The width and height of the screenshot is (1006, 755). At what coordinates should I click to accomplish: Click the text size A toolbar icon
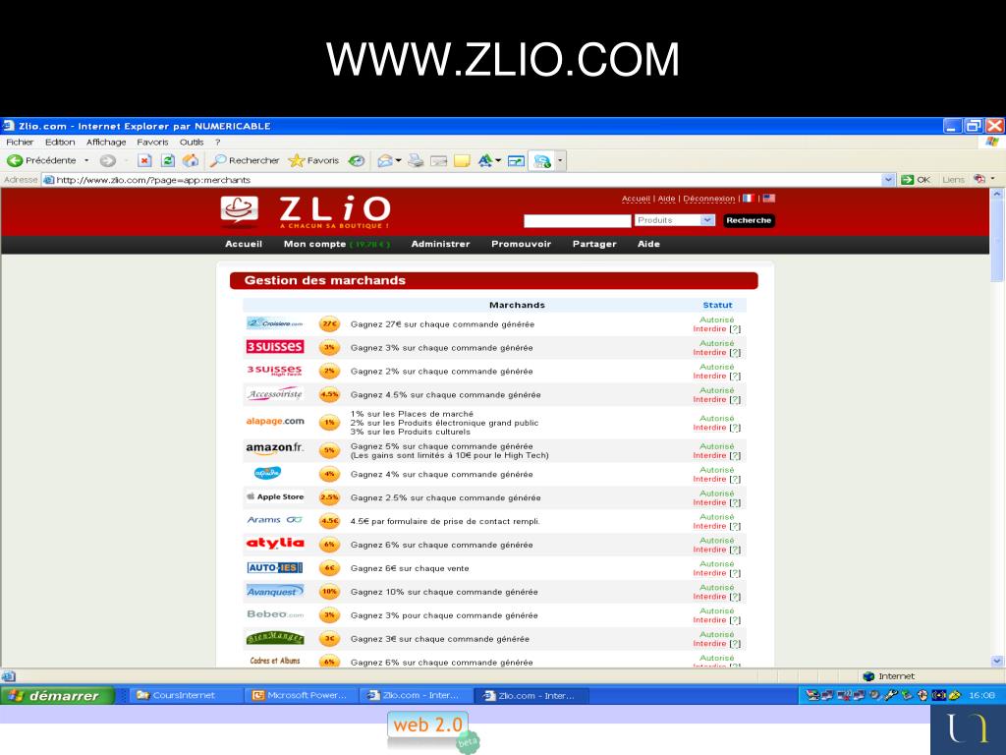[x=485, y=160]
